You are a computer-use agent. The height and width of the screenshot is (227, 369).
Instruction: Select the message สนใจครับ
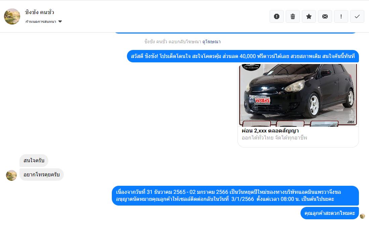click(x=34, y=161)
